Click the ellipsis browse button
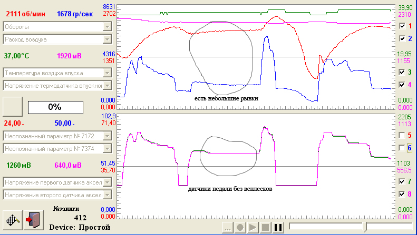The image size is (417, 235). coord(227,228)
